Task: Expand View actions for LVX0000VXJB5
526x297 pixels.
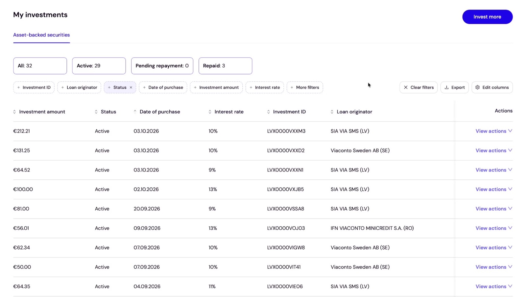Action: tap(494, 189)
